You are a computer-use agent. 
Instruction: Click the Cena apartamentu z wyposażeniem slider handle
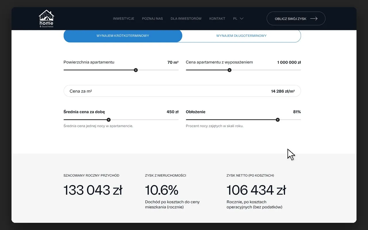(x=229, y=70)
